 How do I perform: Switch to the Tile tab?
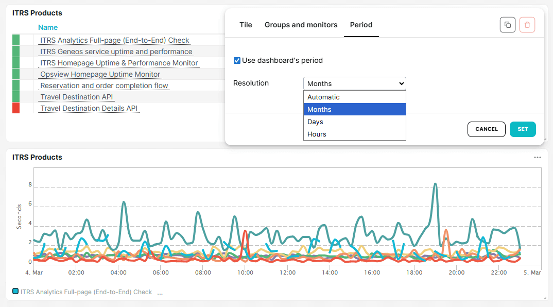(x=246, y=25)
